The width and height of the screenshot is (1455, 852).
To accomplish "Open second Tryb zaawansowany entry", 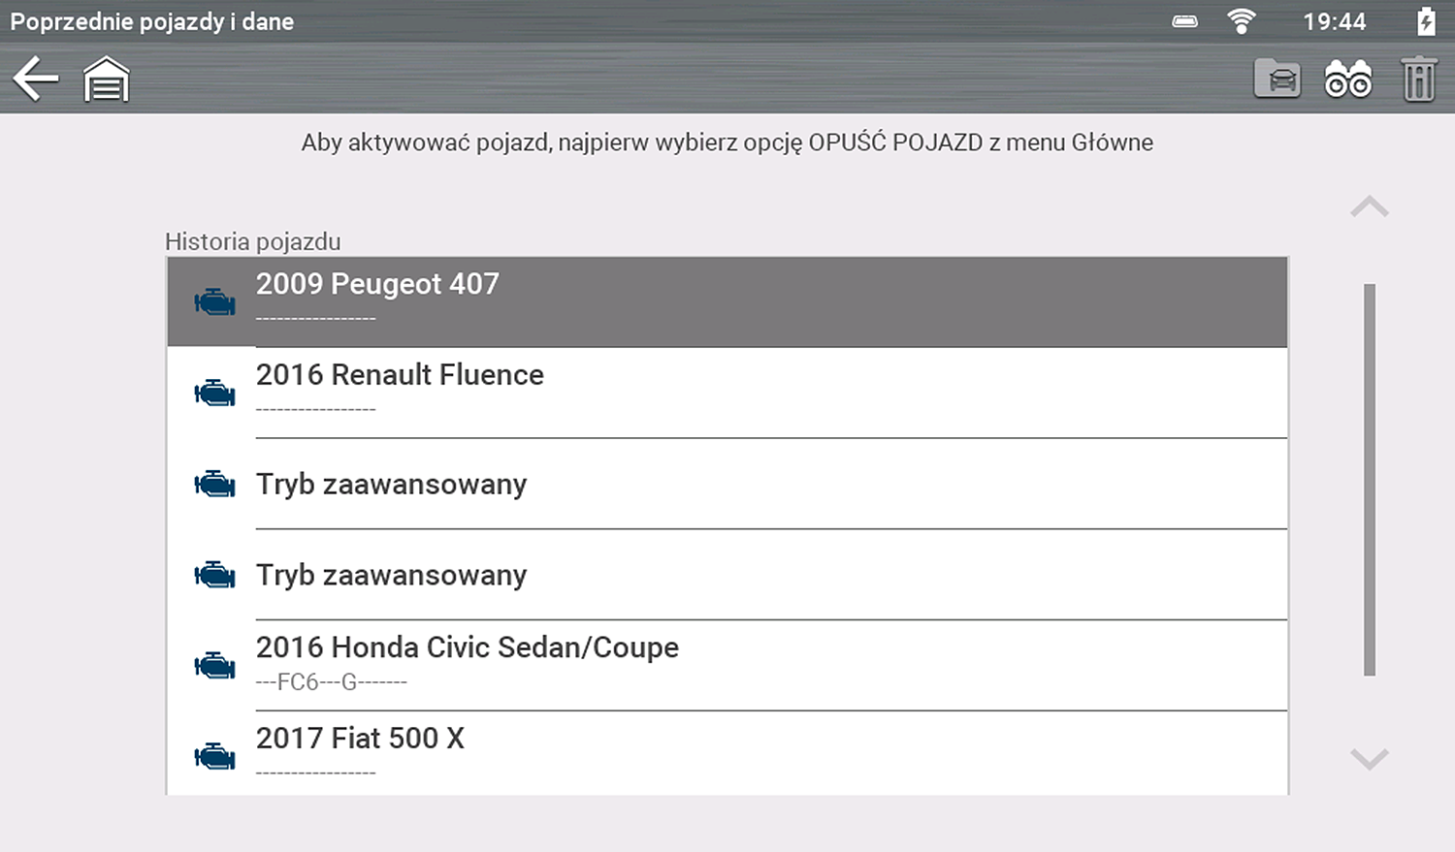I will pyautogui.click(x=727, y=575).
